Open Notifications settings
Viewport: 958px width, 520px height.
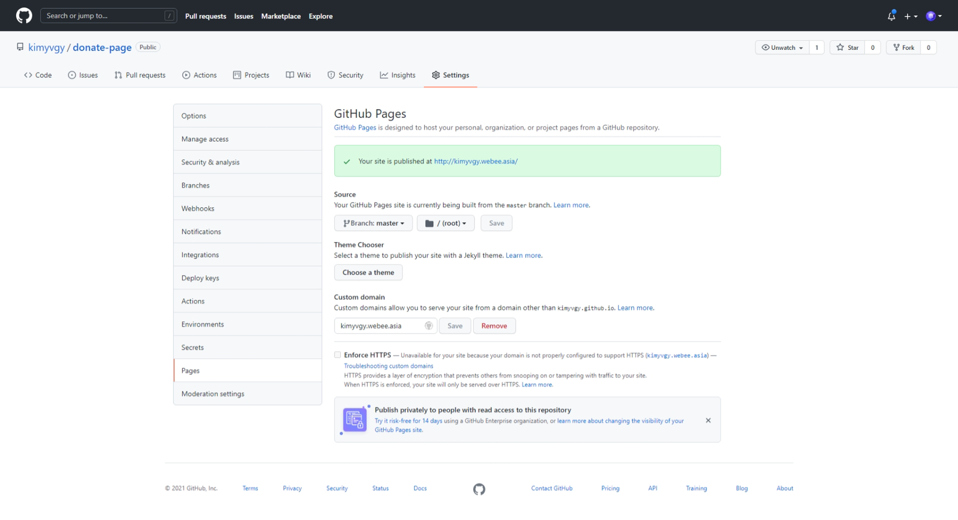pyautogui.click(x=247, y=232)
